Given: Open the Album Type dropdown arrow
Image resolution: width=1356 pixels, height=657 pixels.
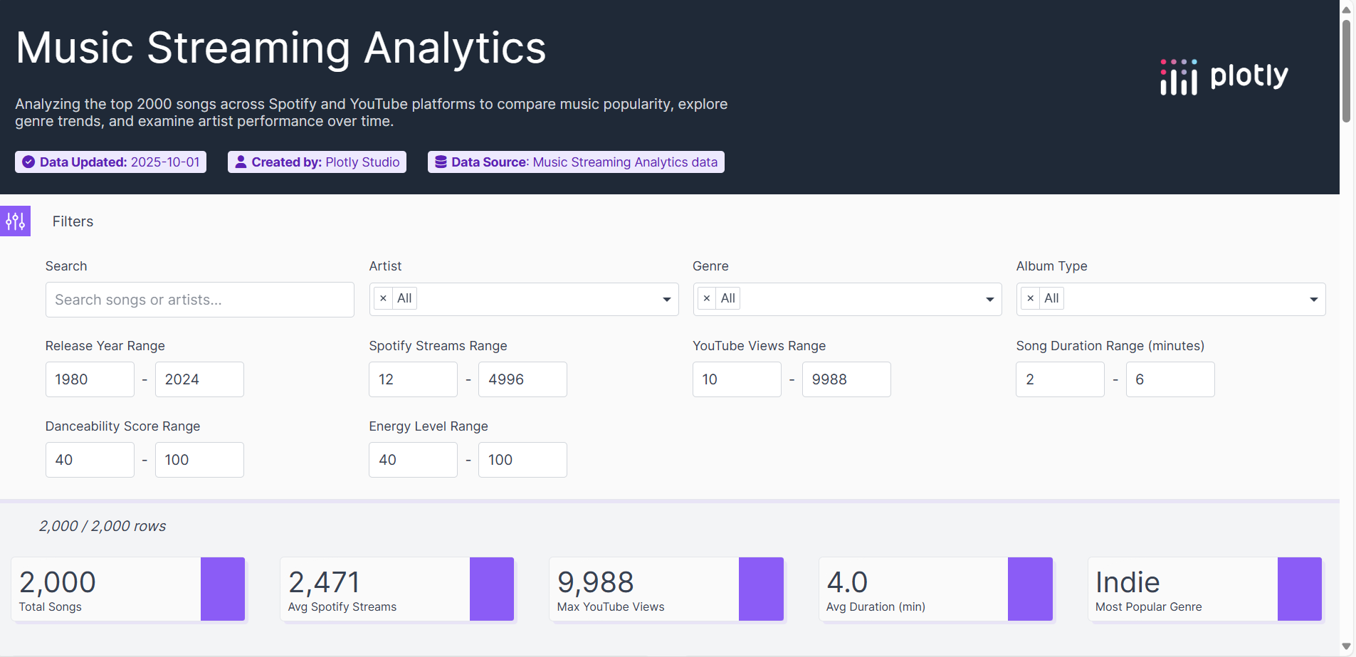Looking at the screenshot, I should tap(1313, 300).
